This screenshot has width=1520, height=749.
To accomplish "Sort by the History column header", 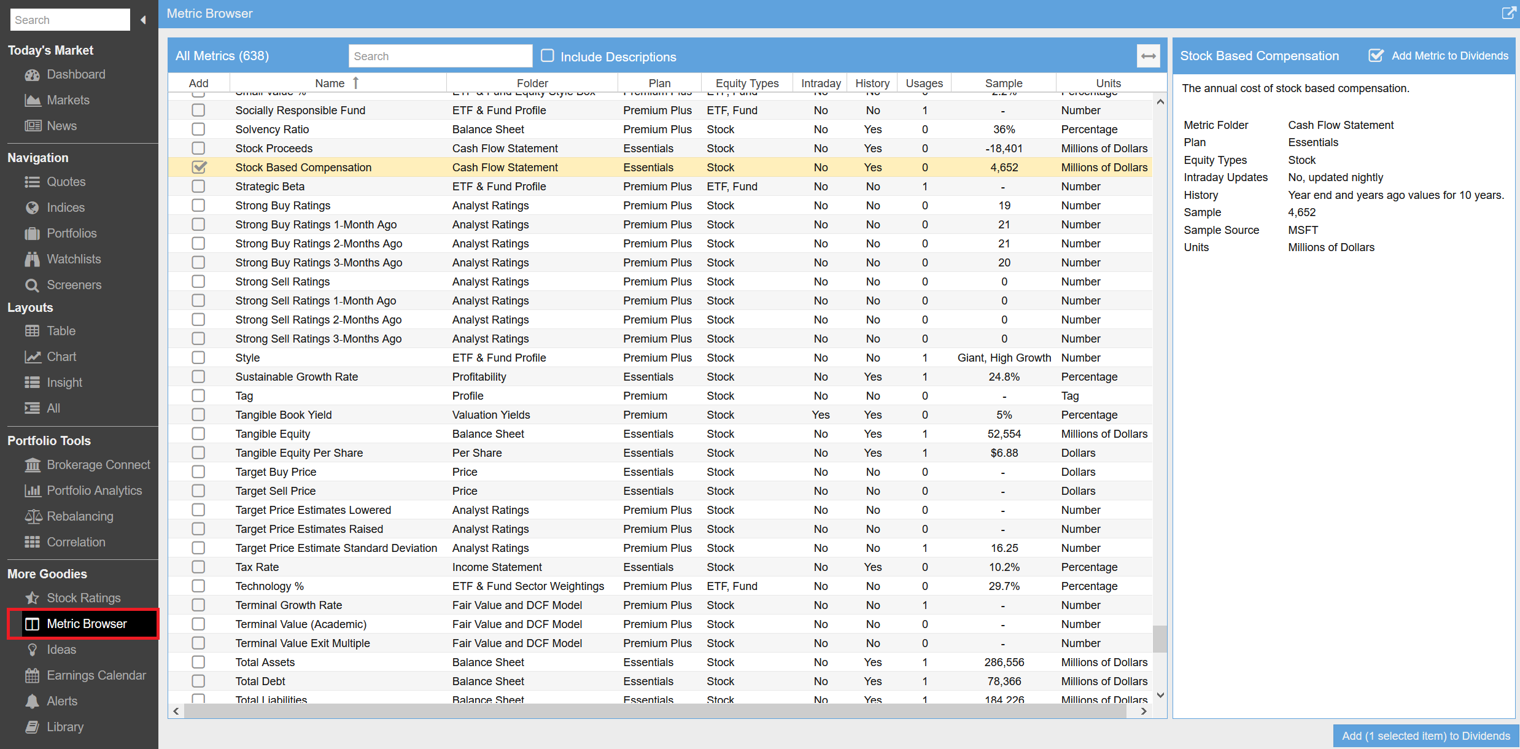I will (x=872, y=83).
